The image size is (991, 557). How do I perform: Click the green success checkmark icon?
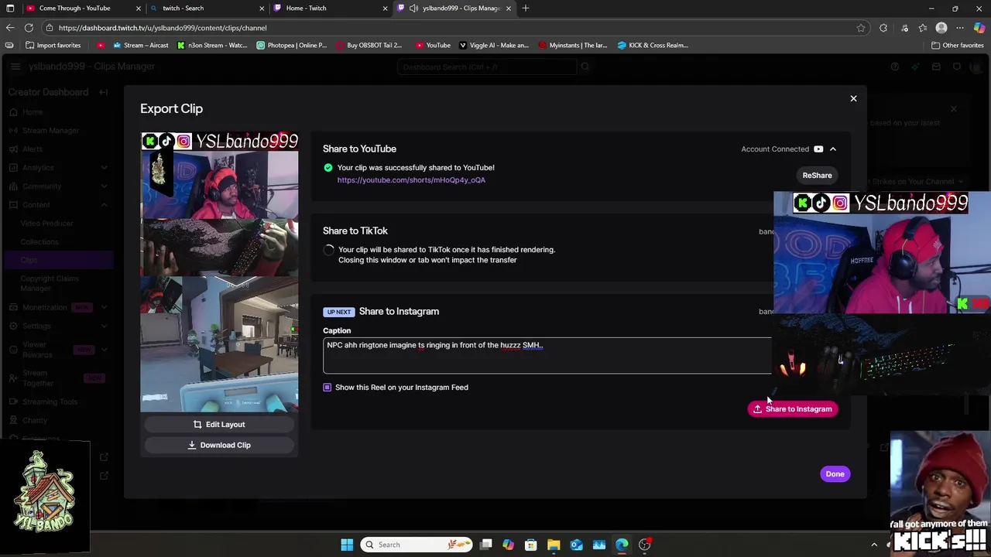[328, 168]
